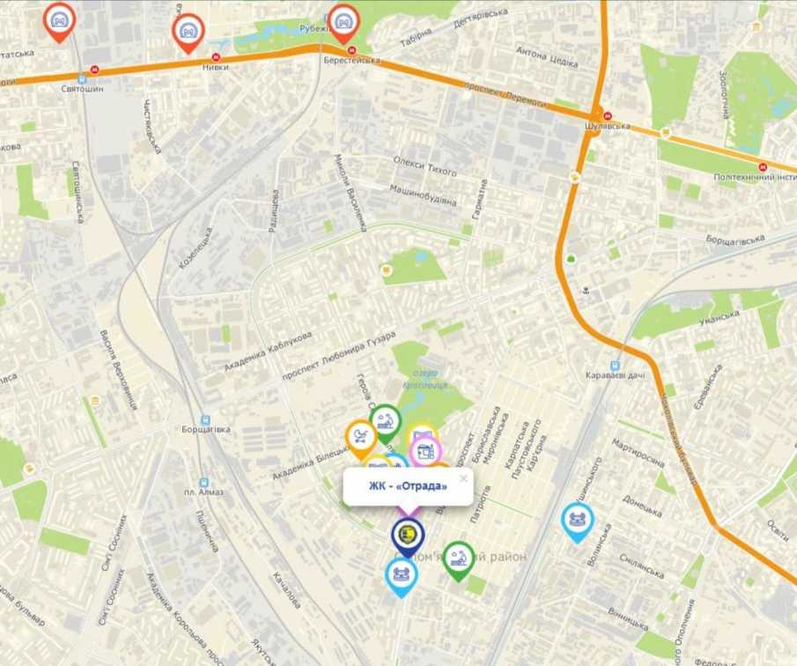Select the light blue marker near Волинська street
This screenshot has height=666, width=797.
point(578,522)
